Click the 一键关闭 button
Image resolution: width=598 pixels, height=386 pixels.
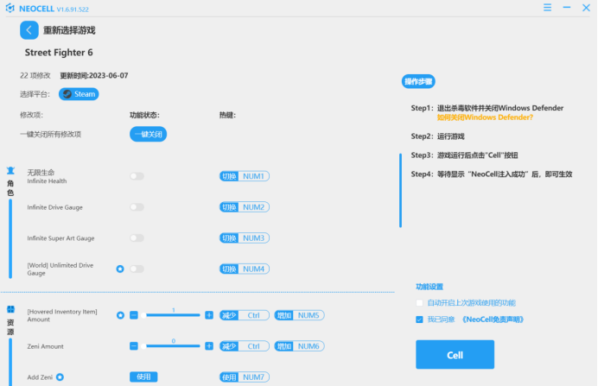(148, 134)
